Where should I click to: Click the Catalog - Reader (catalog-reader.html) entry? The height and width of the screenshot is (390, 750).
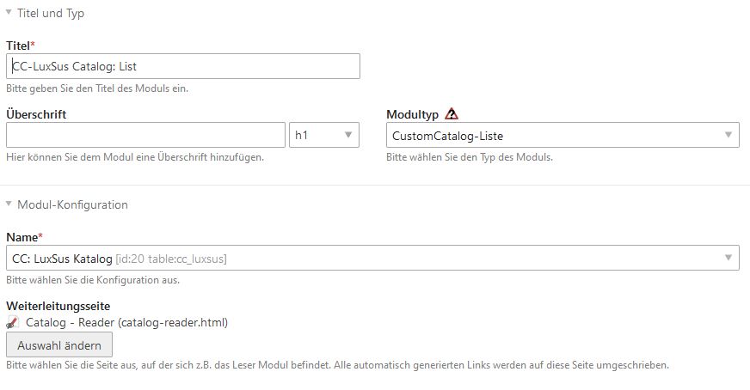[x=126, y=322]
